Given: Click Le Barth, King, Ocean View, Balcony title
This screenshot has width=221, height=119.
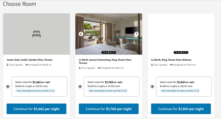Looking at the screenshot, I should (171, 60).
